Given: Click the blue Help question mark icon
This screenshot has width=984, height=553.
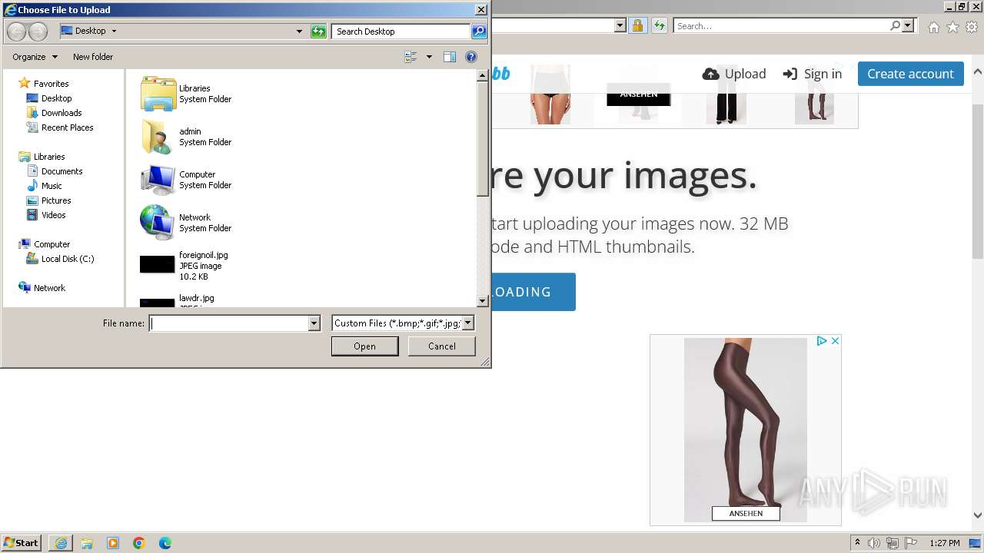Looking at the screenshot, I should (x=471, y=57).
